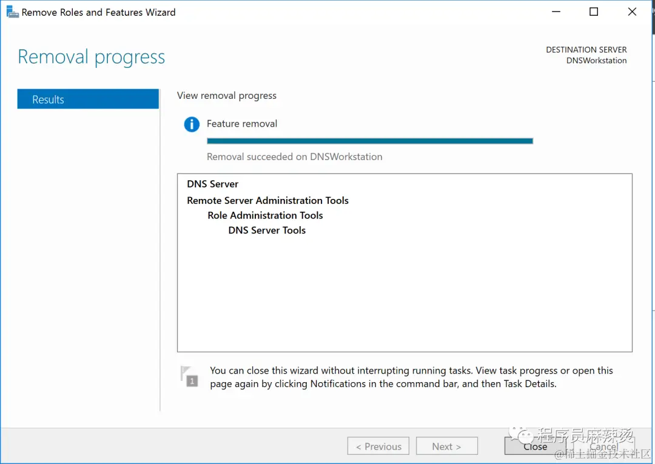Select Role Administration Tools entry
This screenshot has height=464, width=655.
(265, 215)
